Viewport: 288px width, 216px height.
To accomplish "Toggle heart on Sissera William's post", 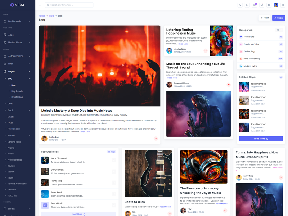I will pyautogui.click(x=228, y=85).
